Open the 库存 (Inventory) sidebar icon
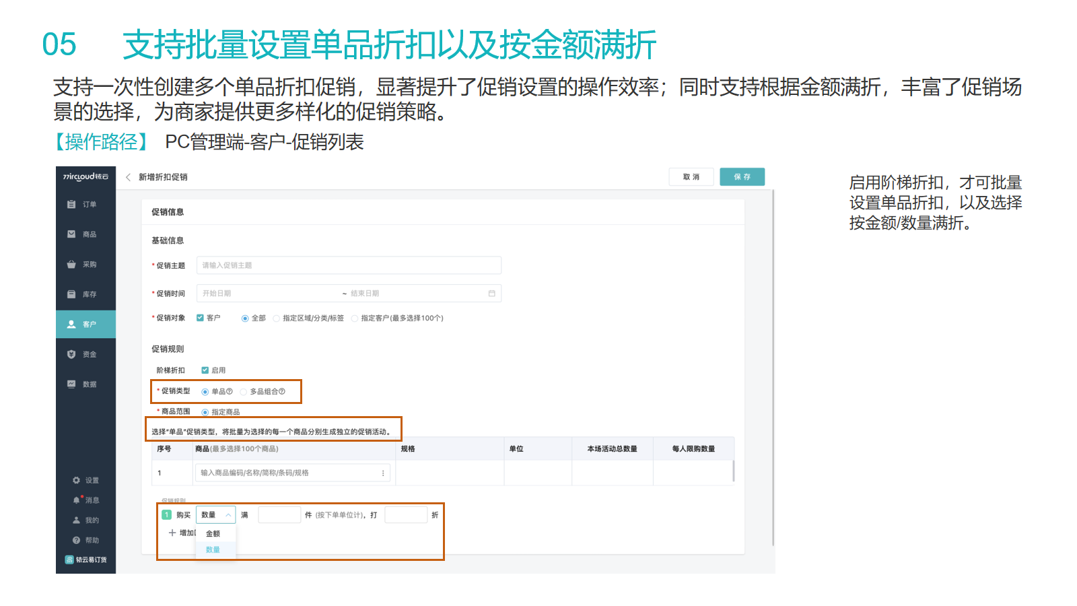Screen dimensions: 1077x606 tap(71, 294)
